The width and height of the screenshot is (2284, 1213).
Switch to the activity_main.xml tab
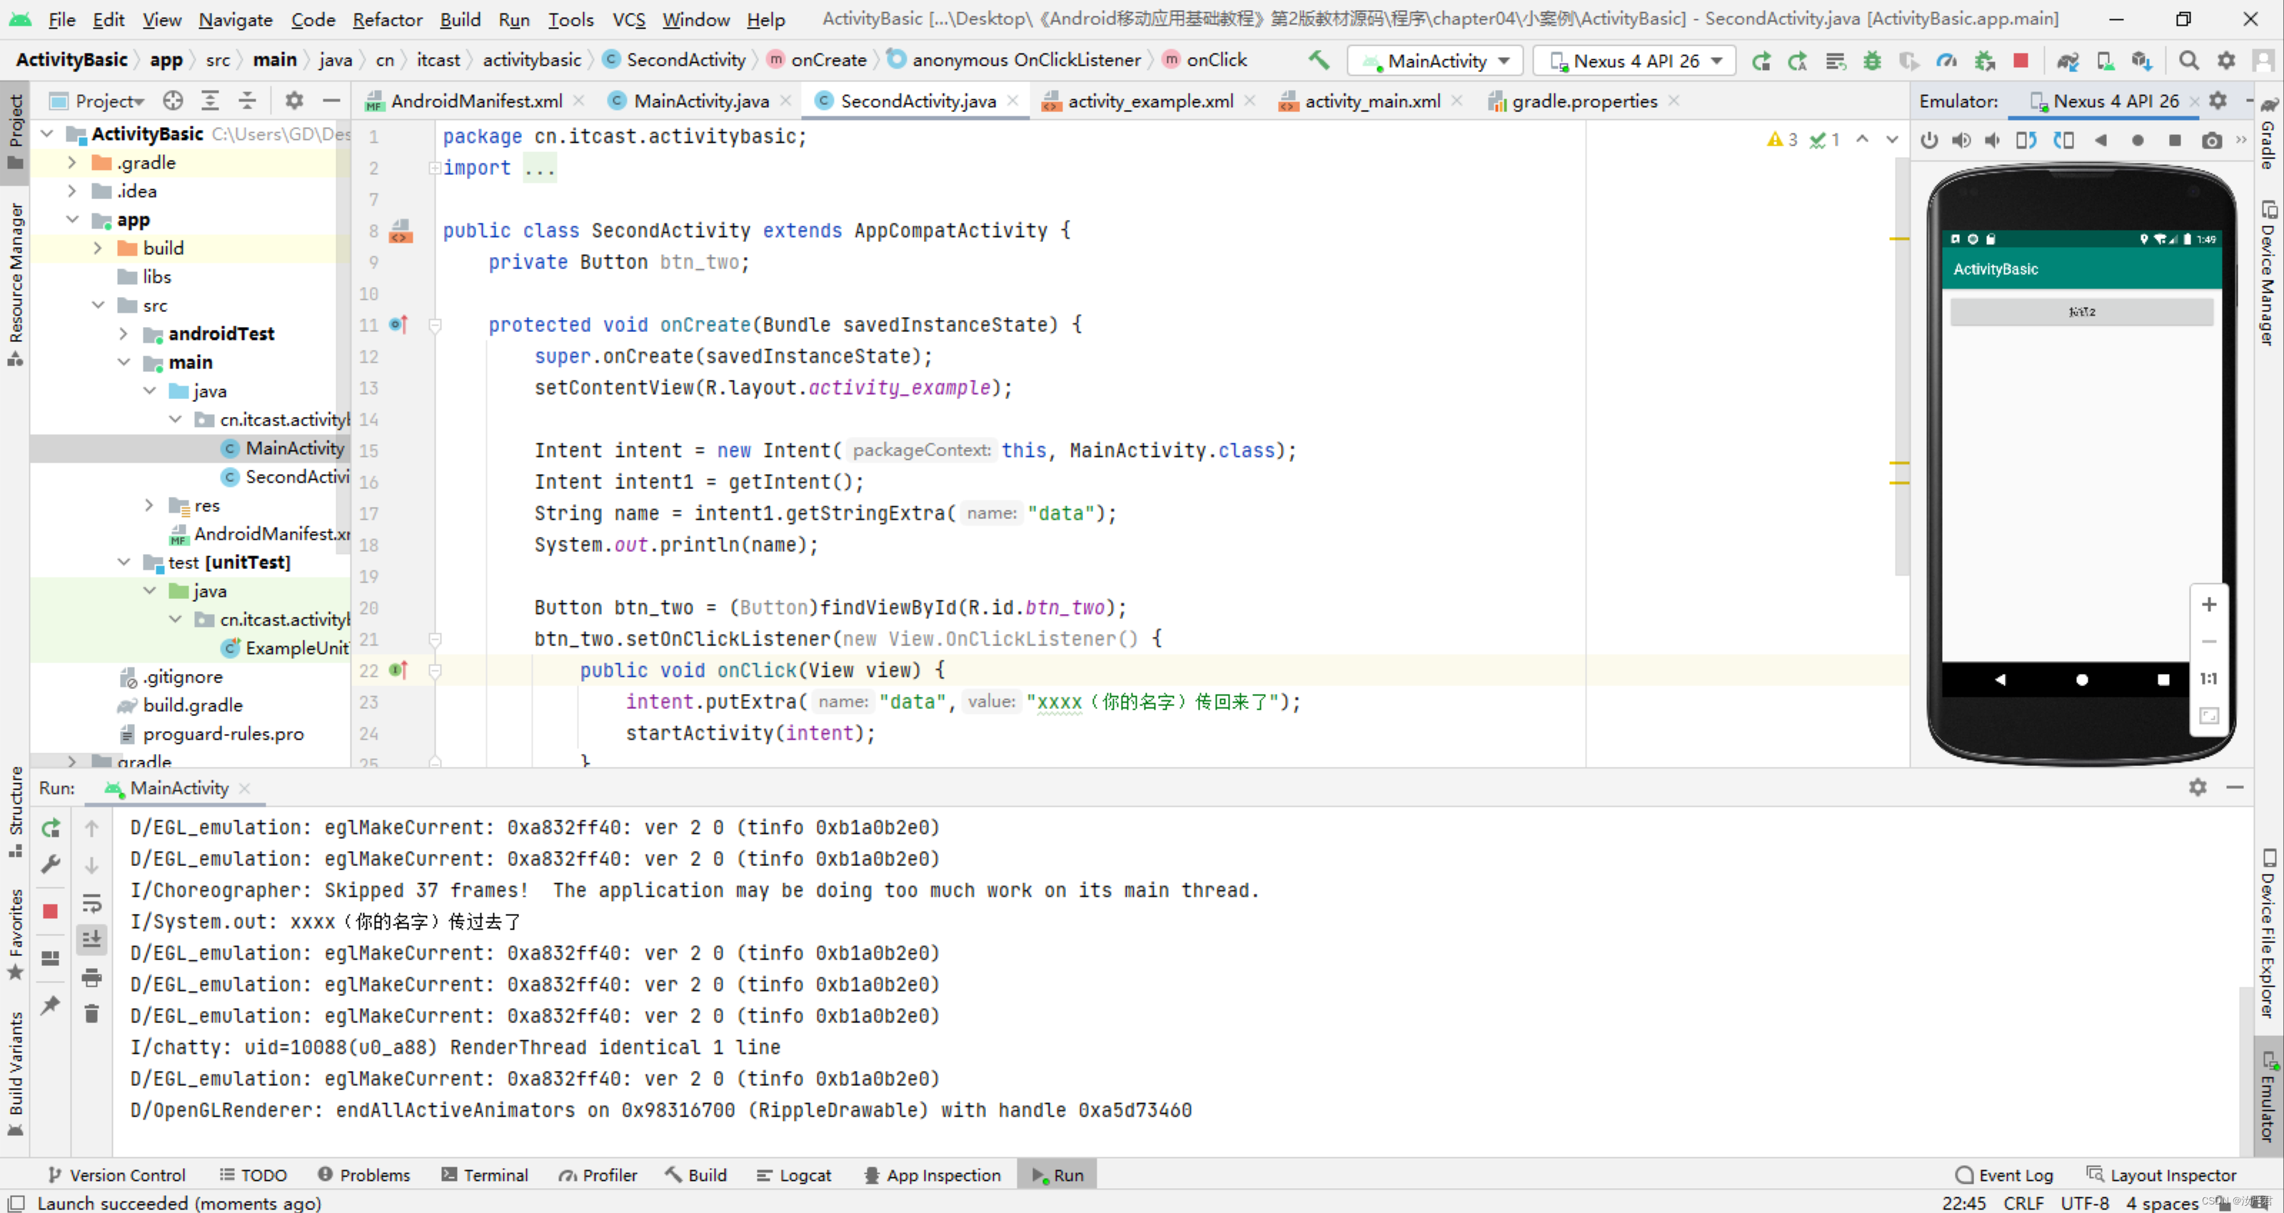(1371, 101)
